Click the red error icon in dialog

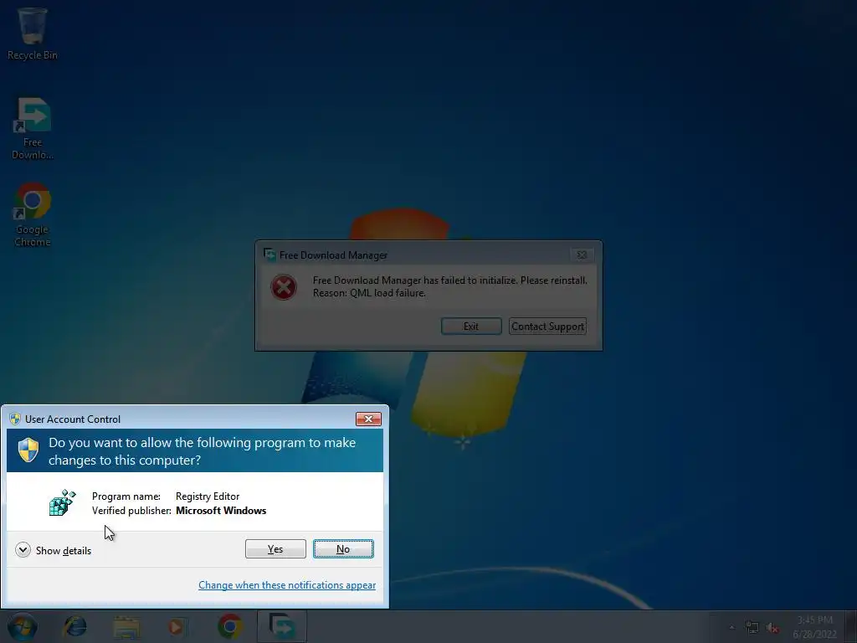pos(284,287)
